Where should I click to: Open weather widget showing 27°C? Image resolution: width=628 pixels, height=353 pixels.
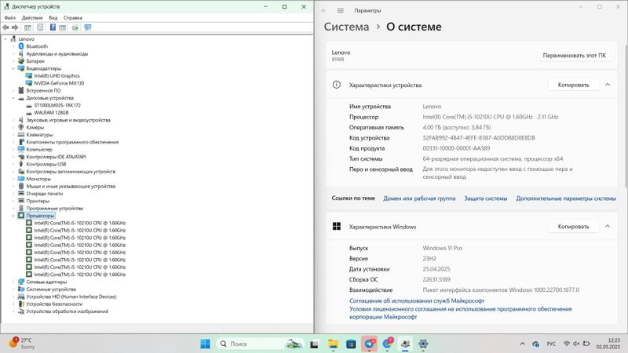tap(22, 344)
